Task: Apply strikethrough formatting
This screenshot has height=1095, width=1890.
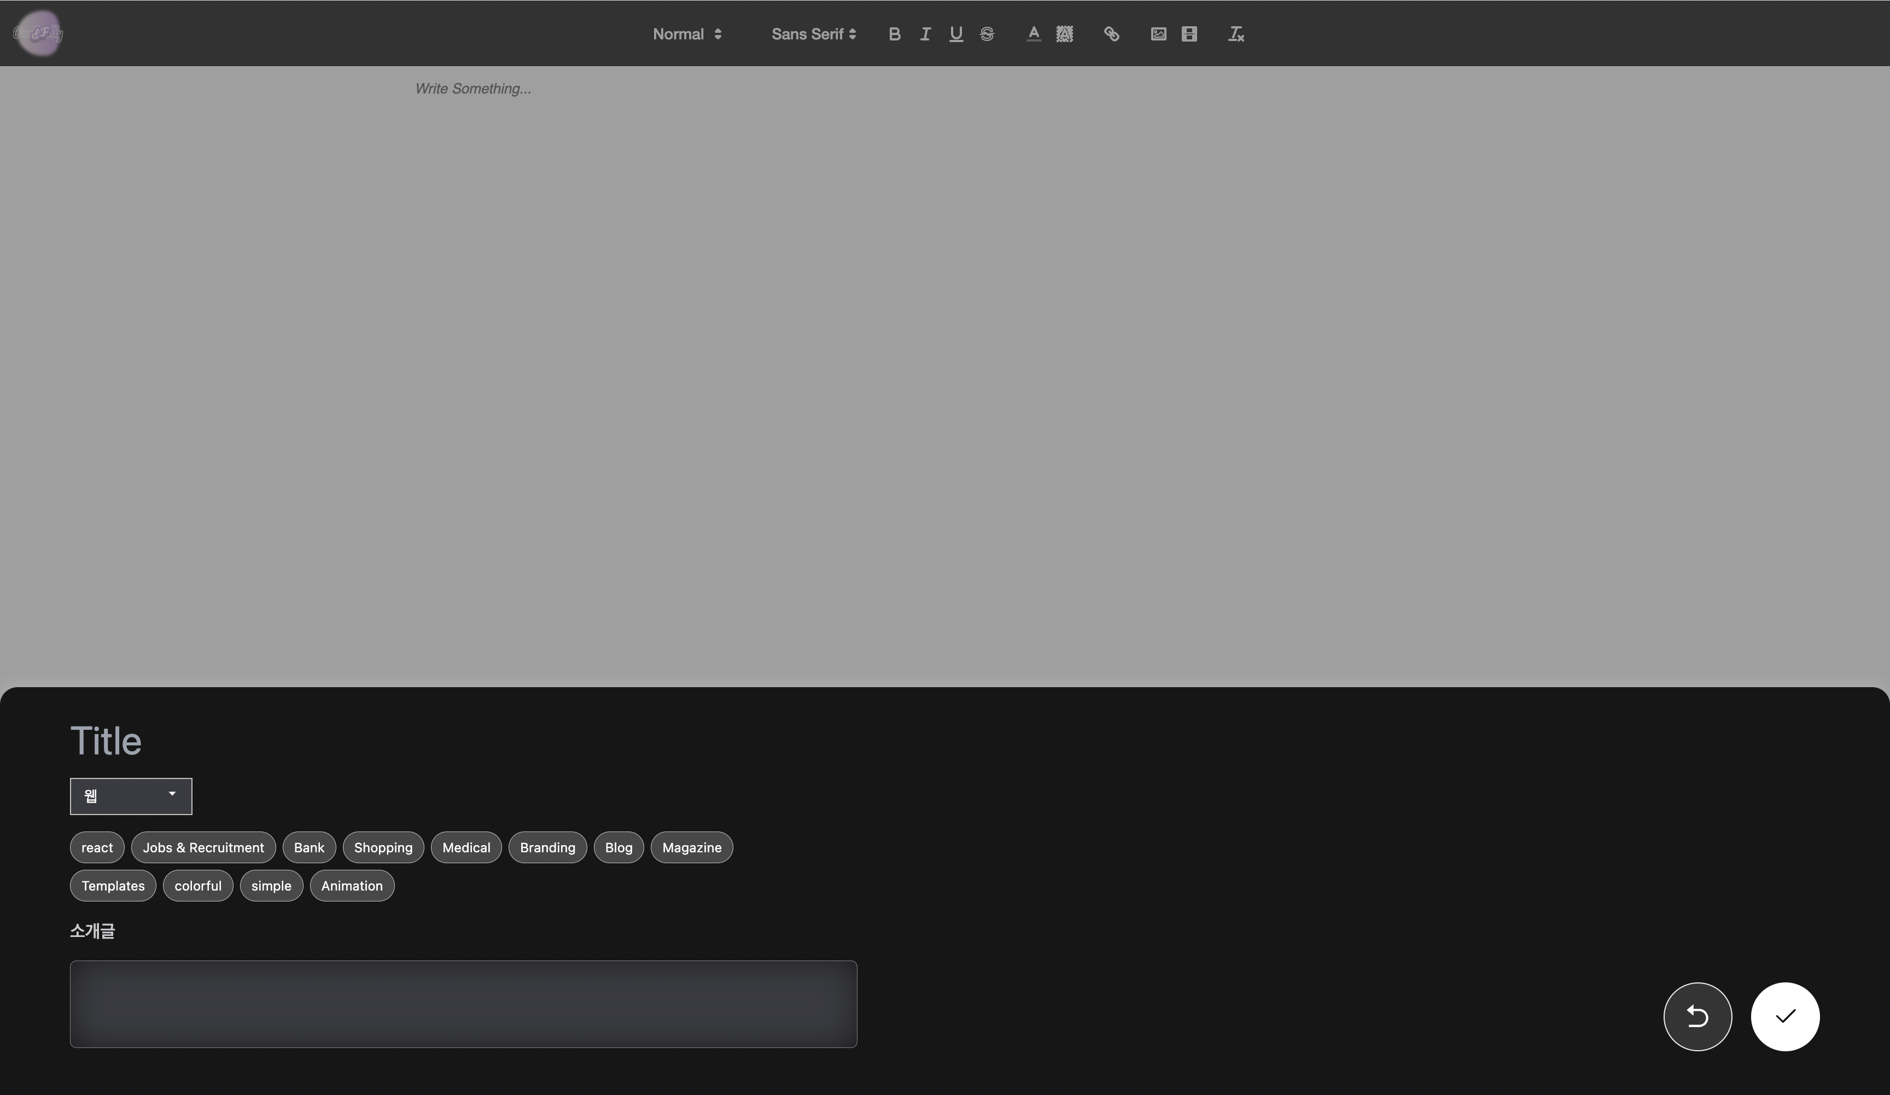Action: 987,34
